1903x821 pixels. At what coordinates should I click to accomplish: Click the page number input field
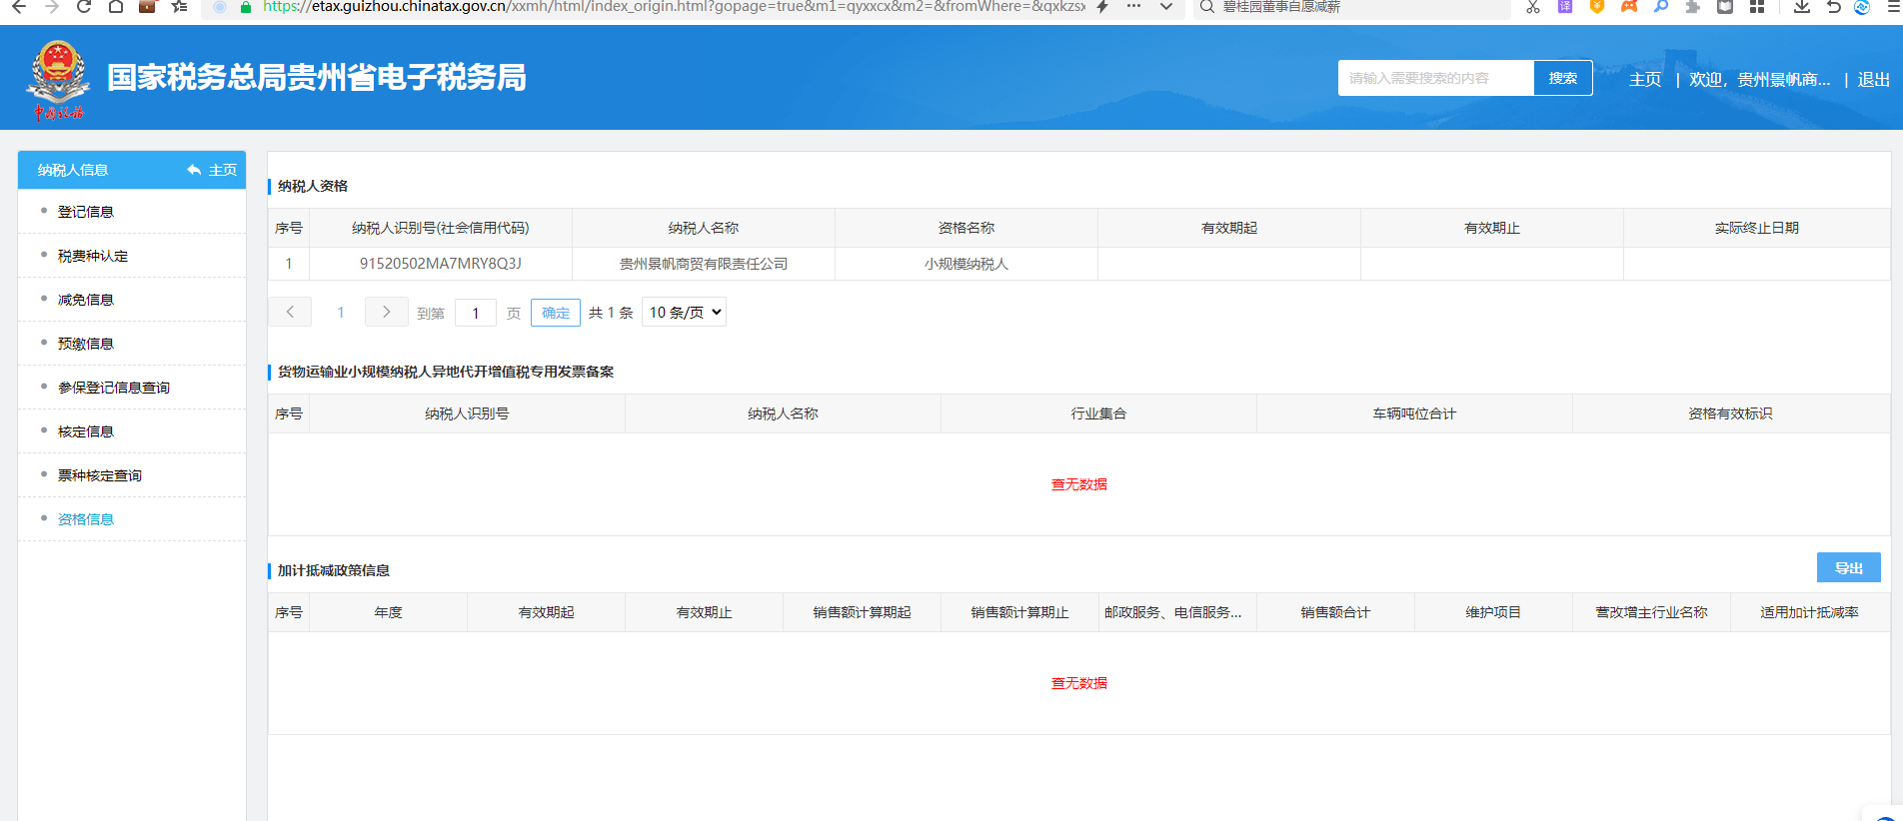pos(476,313)
